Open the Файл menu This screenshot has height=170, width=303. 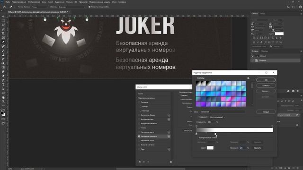[x=8, y=2]
